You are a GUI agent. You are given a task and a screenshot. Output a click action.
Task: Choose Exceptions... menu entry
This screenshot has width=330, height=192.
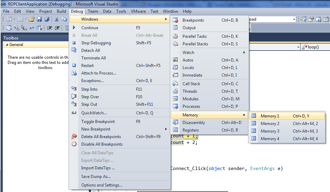coord(119,81)
